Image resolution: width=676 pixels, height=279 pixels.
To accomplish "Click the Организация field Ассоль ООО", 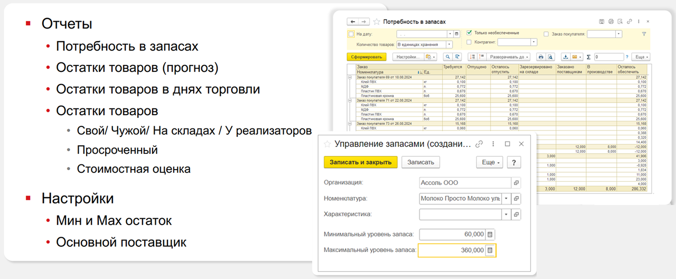I will (465, 183).
